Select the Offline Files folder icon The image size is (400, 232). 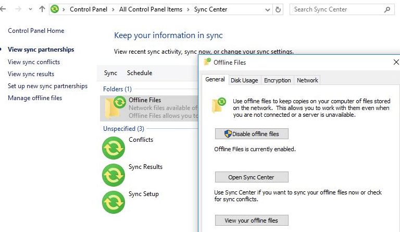click(115, 107)
